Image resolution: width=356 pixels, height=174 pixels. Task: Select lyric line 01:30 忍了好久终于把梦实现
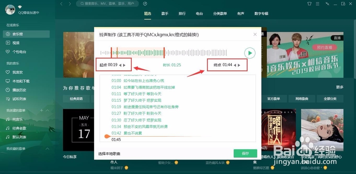click(136, 120)
